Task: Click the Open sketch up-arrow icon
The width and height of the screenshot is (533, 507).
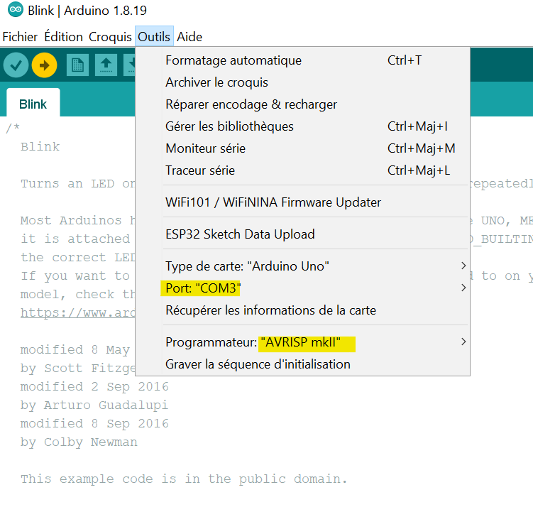Action: pyautogui.click(x=106, y=65)
